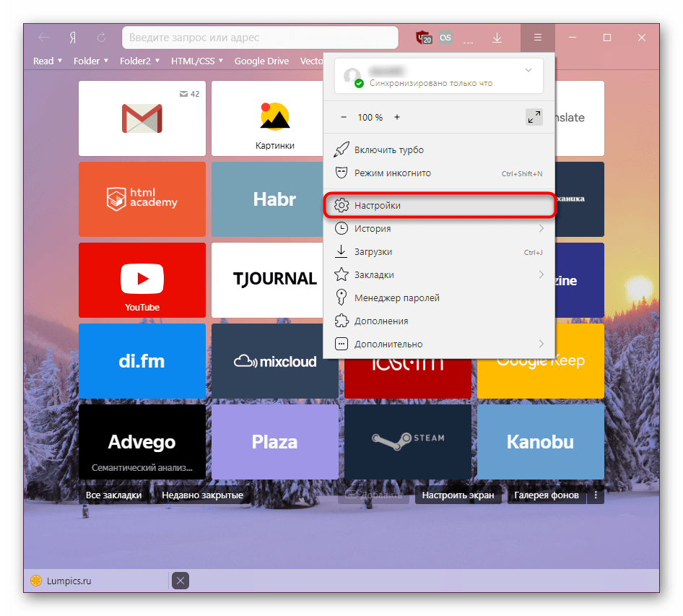
Task: Expand the sync account panel chevron
Action: pos(528,70)
